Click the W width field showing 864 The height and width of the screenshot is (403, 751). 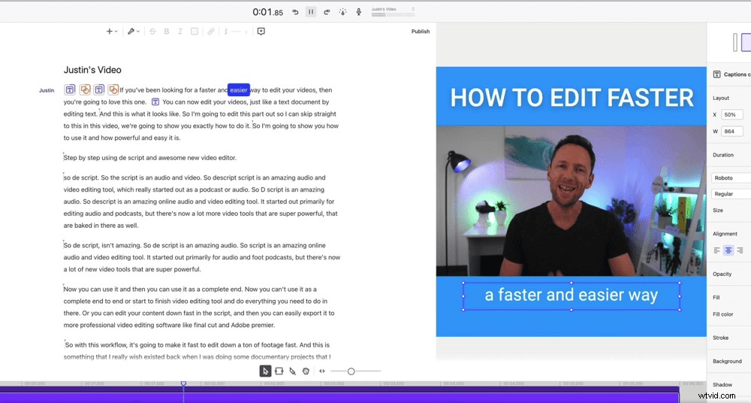tap(732, 132)
